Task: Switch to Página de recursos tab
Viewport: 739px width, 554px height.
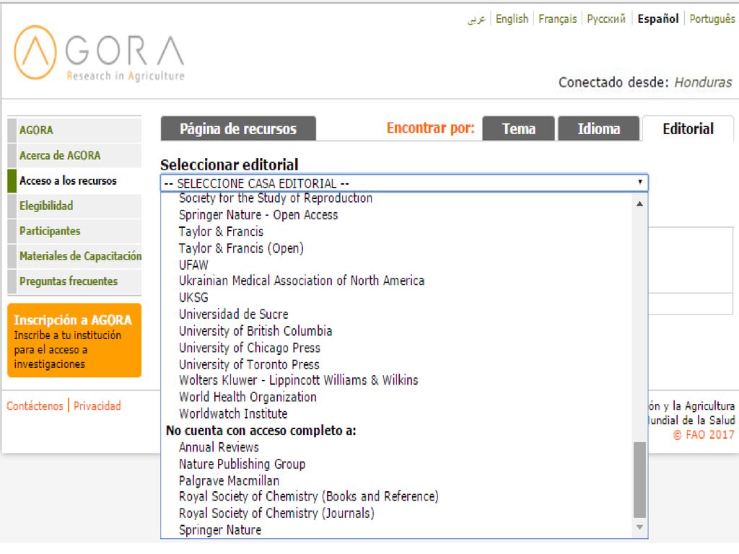Action: (238, 128)
